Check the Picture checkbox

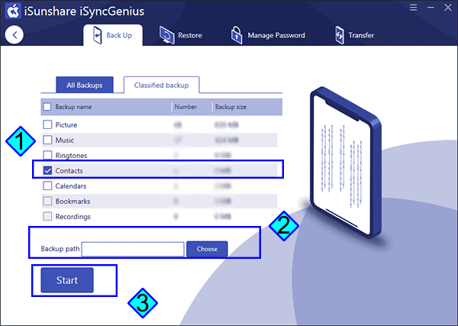(x=47, y=124)
